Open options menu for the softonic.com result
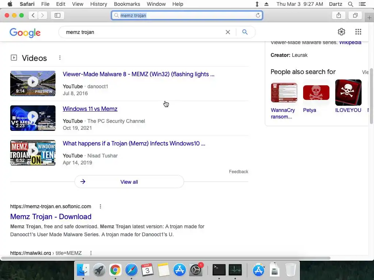 [x=100, y=206]
